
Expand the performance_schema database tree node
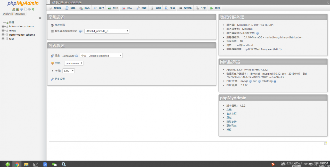[x=3, y=35]
